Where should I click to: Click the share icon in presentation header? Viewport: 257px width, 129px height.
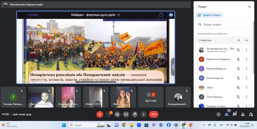point(161,15)
